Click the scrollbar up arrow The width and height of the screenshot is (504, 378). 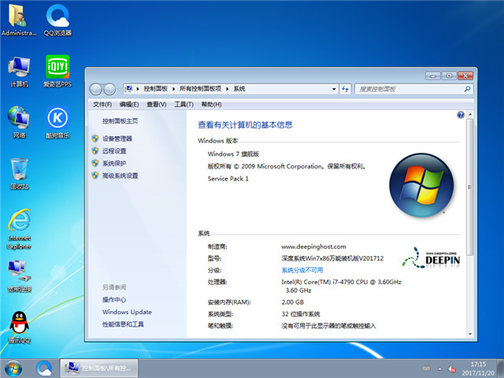[x=470, y=114]
